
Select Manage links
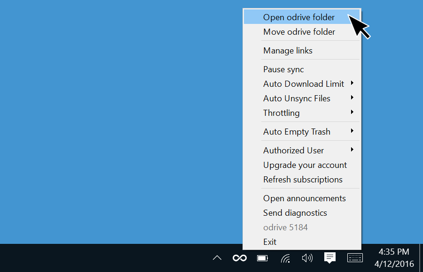[302, 50]
